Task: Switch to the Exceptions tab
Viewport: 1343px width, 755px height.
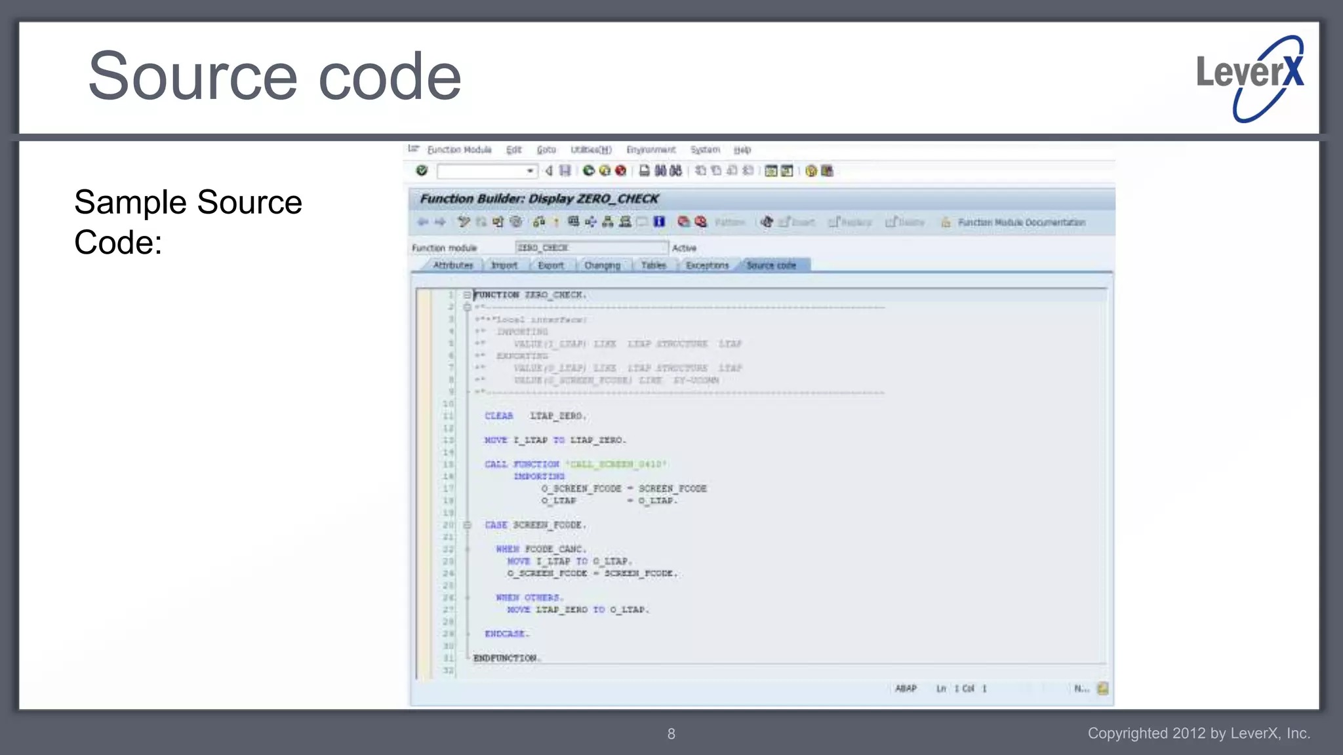Action: 707,265
